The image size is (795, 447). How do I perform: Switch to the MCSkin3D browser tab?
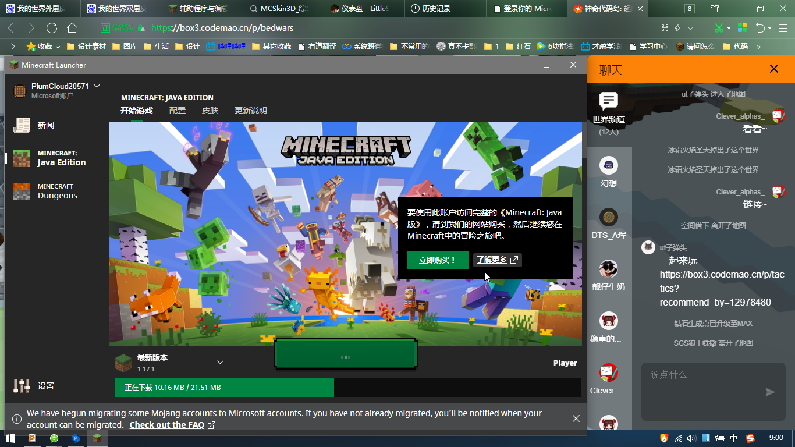(x=283, y=9)
